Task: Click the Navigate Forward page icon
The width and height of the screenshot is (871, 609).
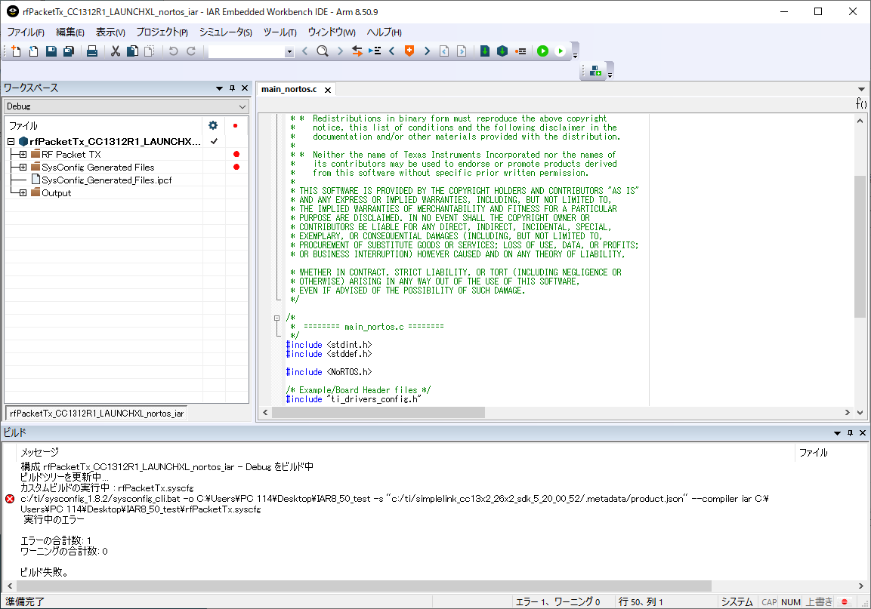Action: pos(462,51)
